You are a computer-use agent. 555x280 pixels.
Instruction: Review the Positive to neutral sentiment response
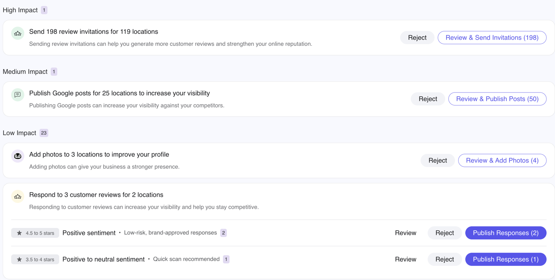coord(405,260)
